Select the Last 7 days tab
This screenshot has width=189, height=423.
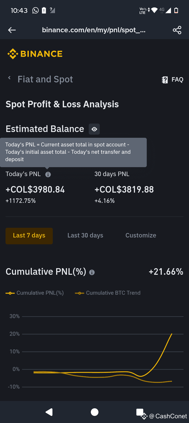(29, 236)
